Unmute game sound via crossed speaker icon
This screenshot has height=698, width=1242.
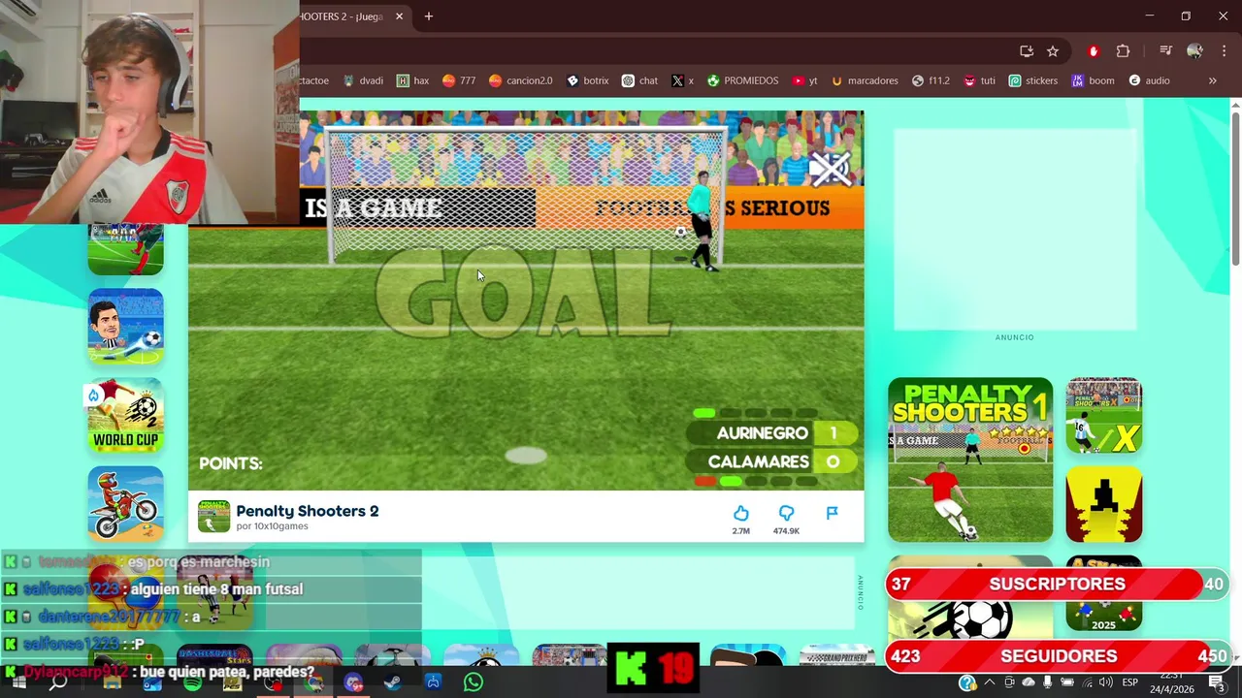coord(830,169)
